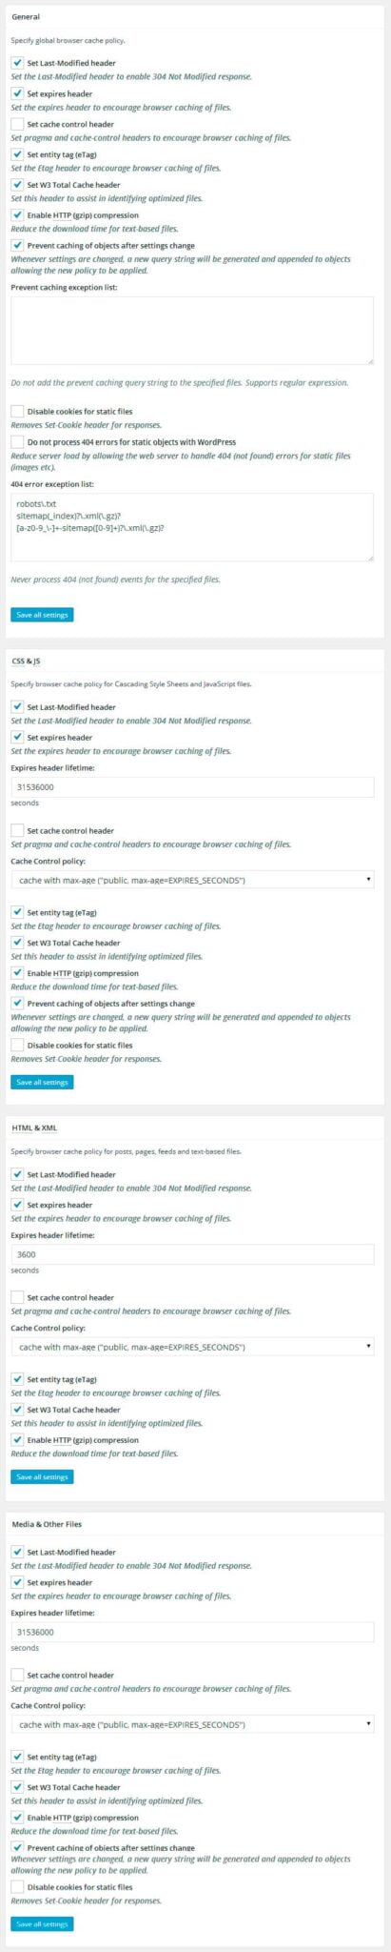The image size is (391, 1952).
Task: Click Save all settings under CSS & JS
Action: coord(42,1082)
